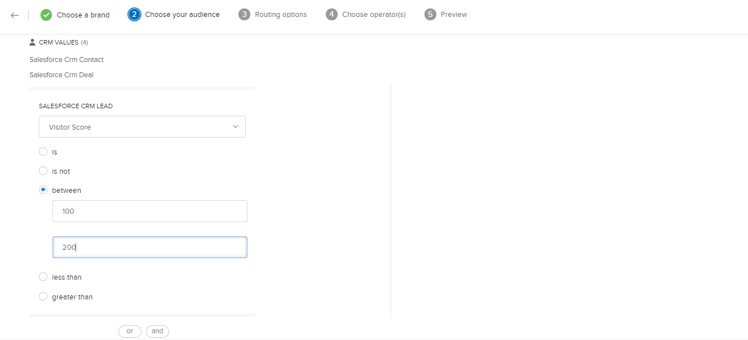
Task: Click the "and" condition button
Action: click(157, 332)
